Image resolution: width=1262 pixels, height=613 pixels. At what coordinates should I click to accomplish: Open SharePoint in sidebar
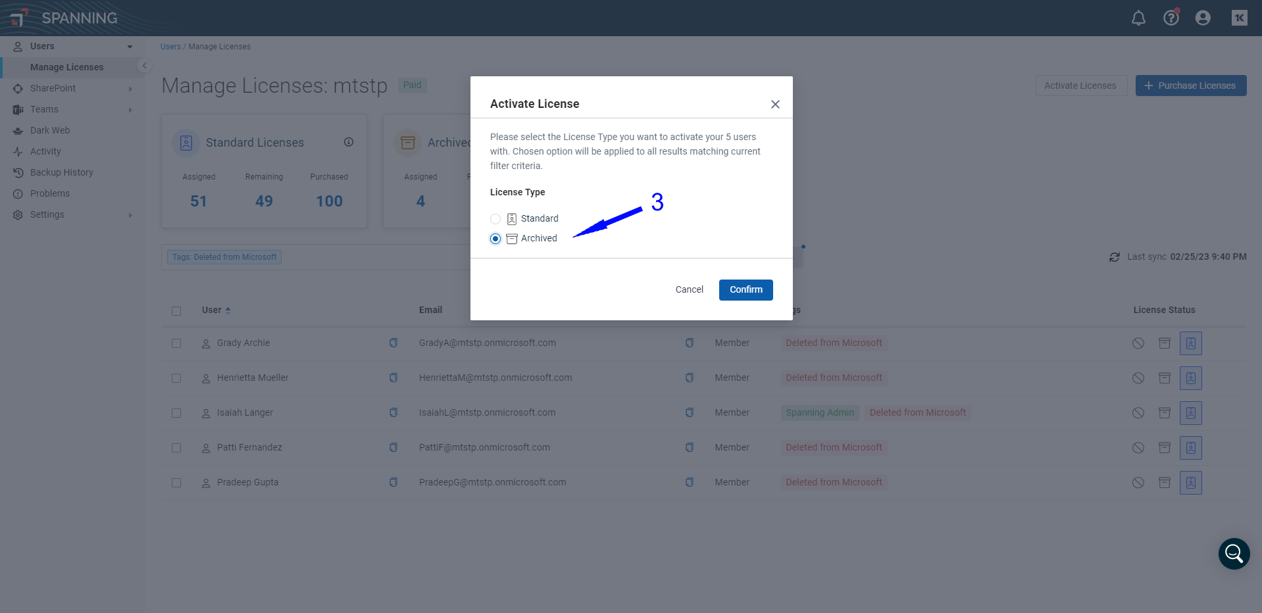[53, 88]
